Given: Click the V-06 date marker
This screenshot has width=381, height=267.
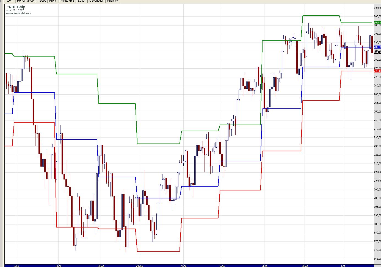Looking at the screenshot, I should click(x=16, y=266).
